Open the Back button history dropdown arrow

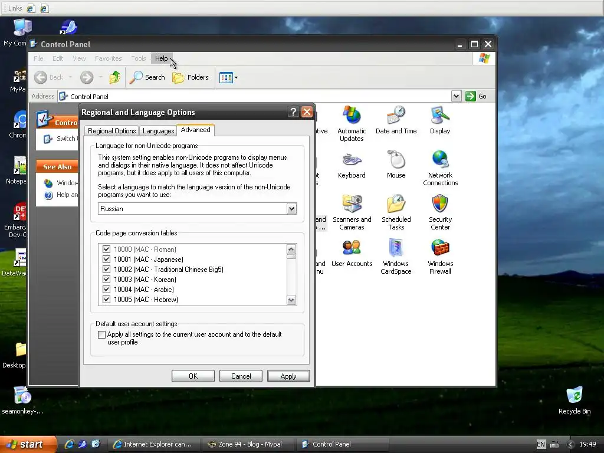point(71,77)
